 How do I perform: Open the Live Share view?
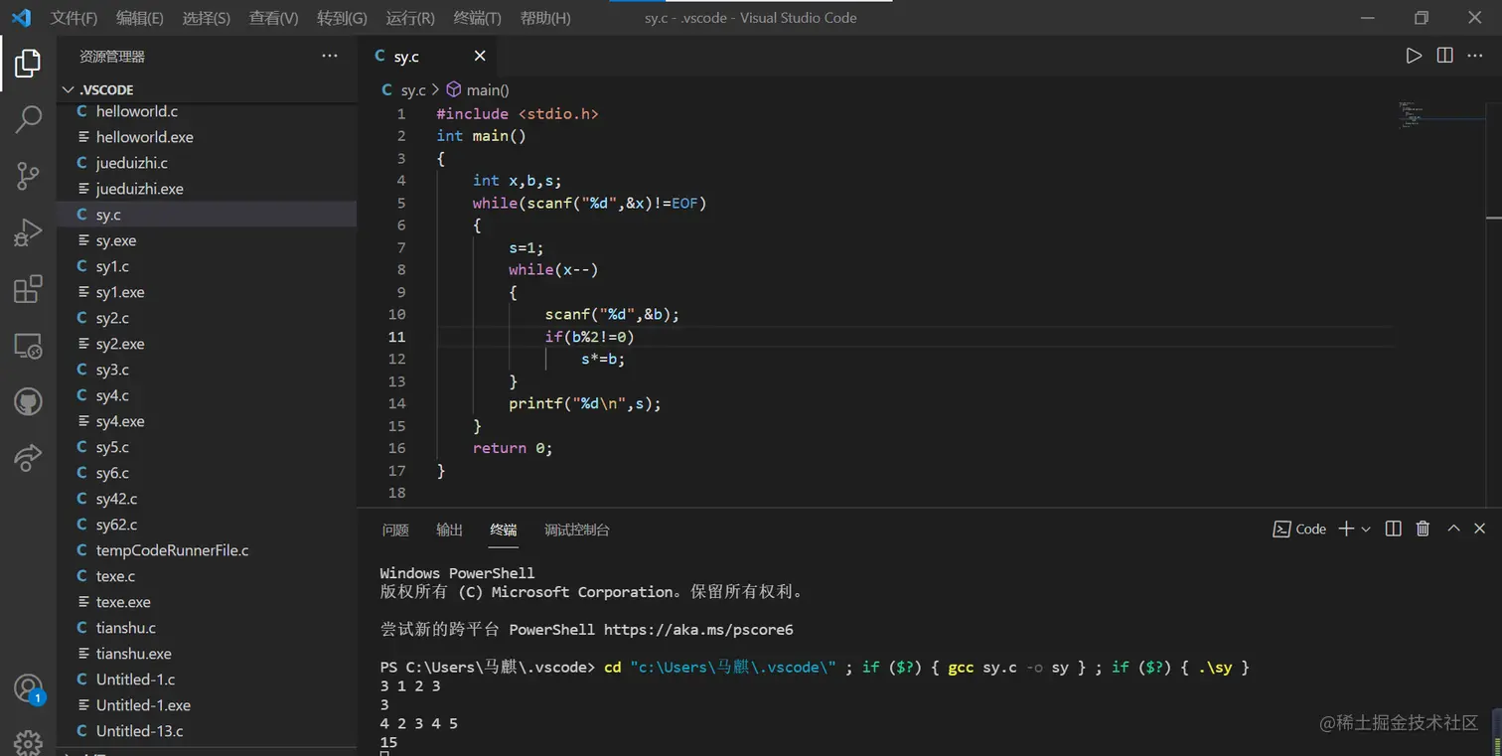[28, 457]
